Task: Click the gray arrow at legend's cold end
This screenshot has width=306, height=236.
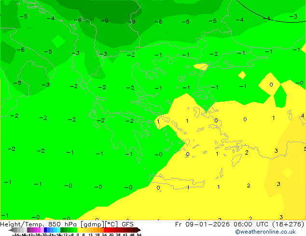Action: tap(11, 230)
